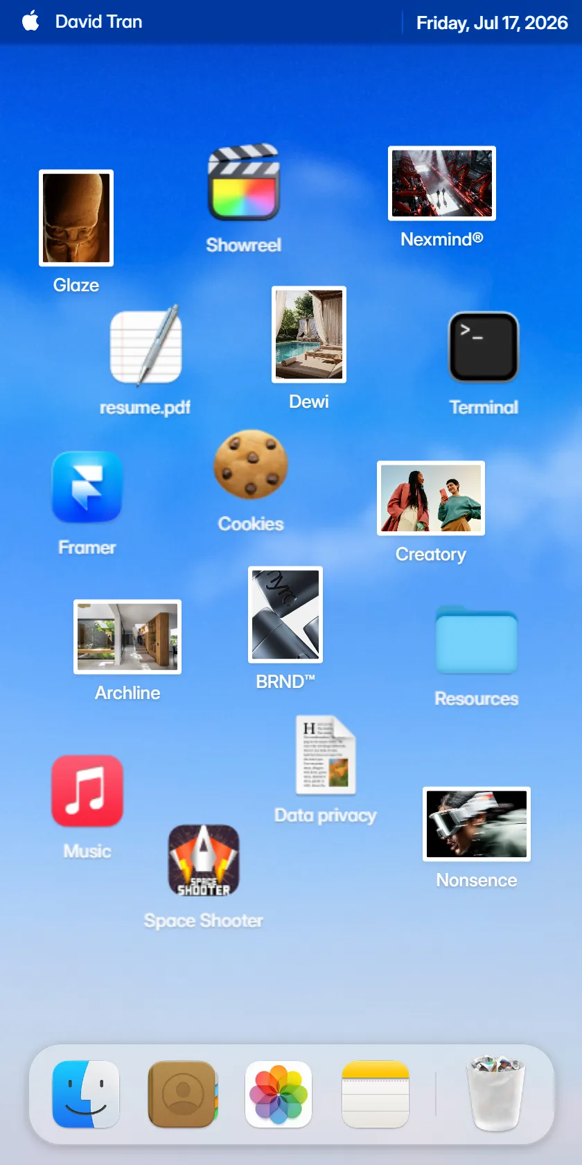The image size is (582, 1165).
Task: Select the "Resources" folder label
Action: [x=477, y=698]
